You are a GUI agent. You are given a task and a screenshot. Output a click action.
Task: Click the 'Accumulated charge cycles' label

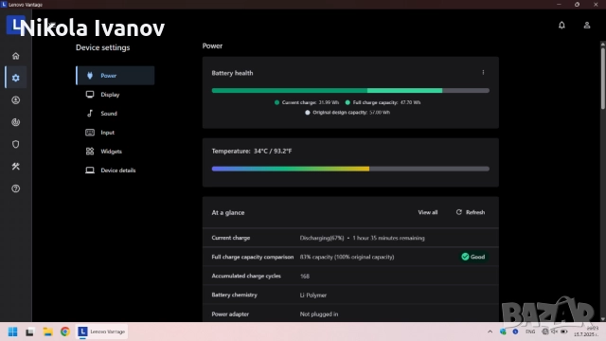tap(246, 276)
